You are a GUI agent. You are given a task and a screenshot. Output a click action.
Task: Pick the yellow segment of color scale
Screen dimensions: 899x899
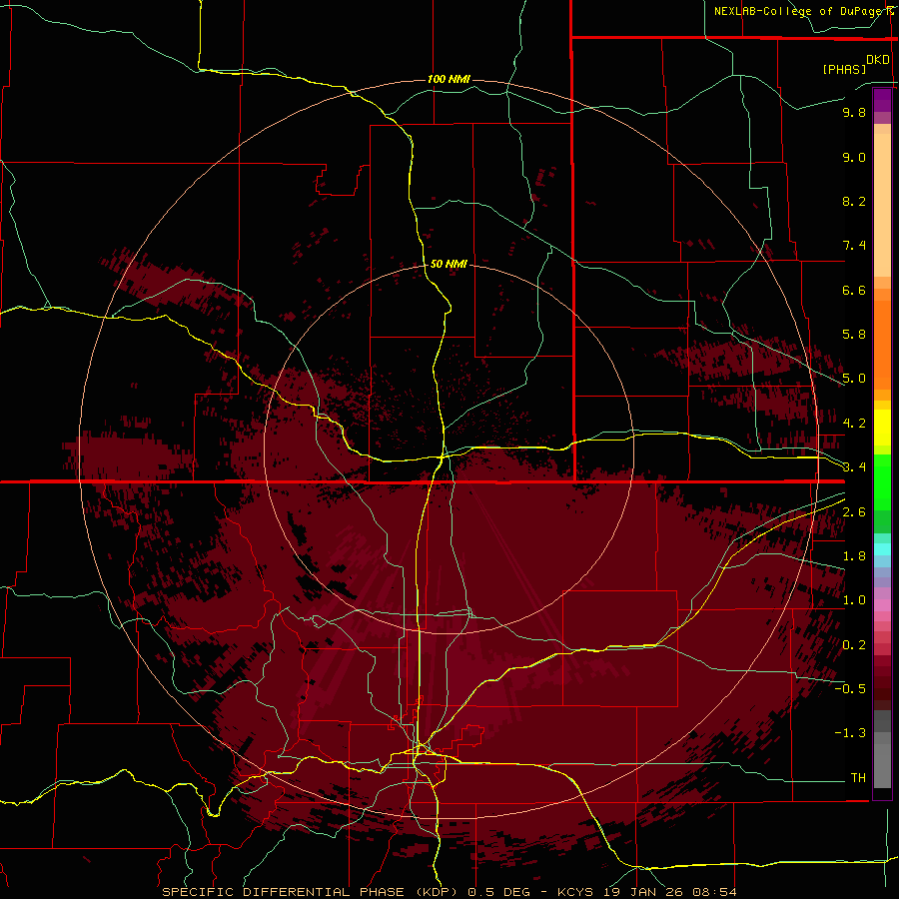pyautogui.click(x=882, y=428)
